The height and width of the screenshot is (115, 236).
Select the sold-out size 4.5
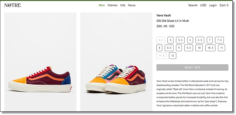click(161, 40)
